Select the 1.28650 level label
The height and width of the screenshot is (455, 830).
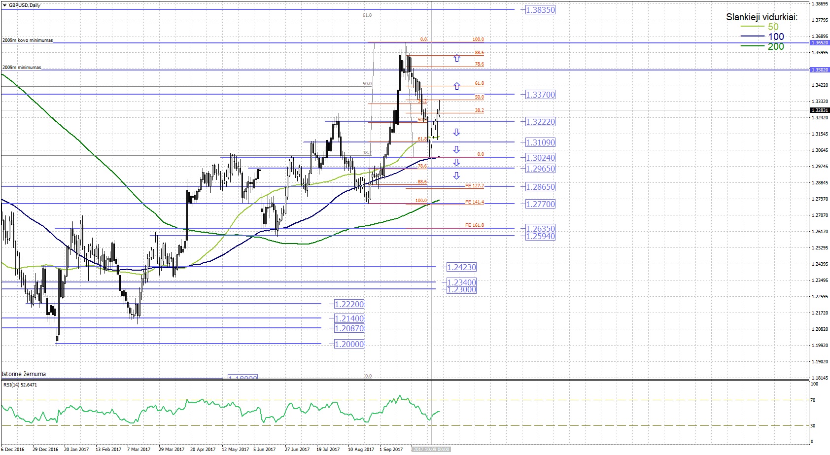(x=540, y=186)
